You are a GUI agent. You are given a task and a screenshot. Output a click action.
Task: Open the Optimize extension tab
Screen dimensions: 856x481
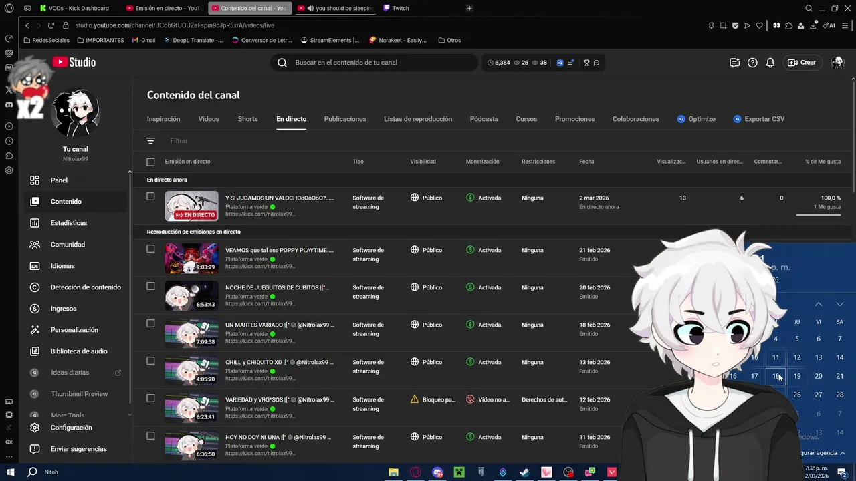click(x=696, y=119)
